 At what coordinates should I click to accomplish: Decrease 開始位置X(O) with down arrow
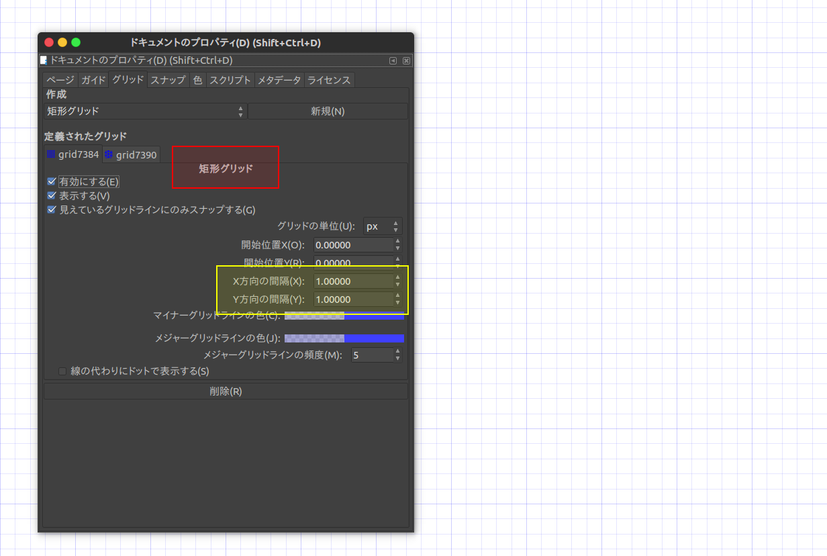(x=398, y=249)
